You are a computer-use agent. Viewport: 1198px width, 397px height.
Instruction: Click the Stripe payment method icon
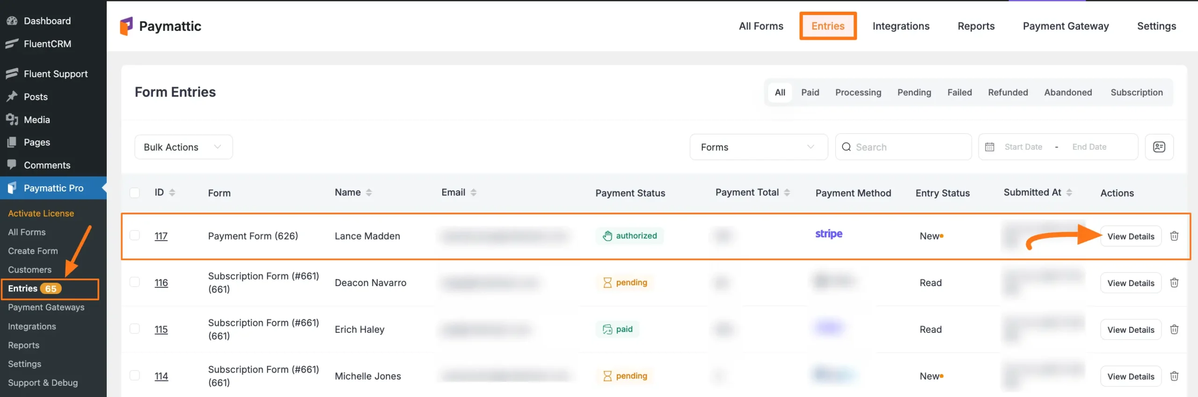[x=828, y=234]
